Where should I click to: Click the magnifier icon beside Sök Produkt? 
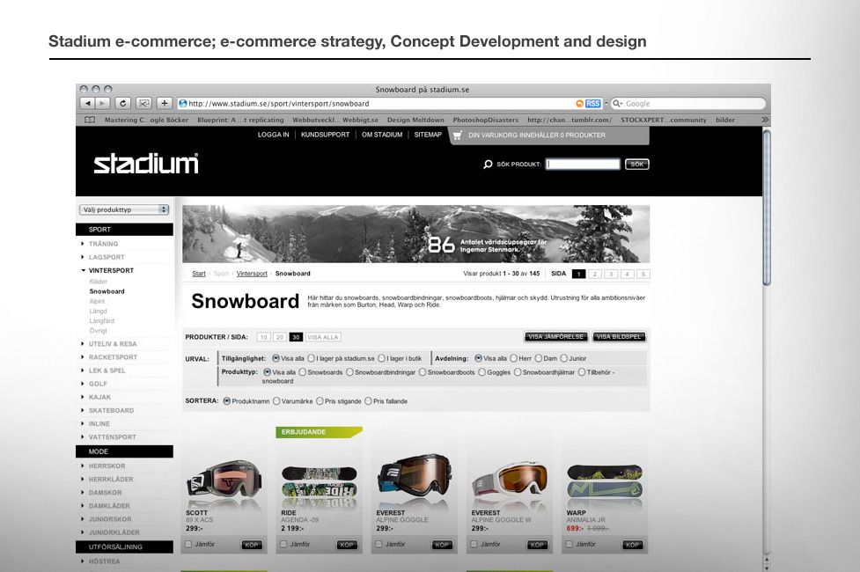[488, 164]
